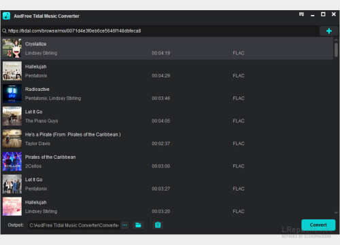
Task: Click the output path field
Action: coord(74,225)
